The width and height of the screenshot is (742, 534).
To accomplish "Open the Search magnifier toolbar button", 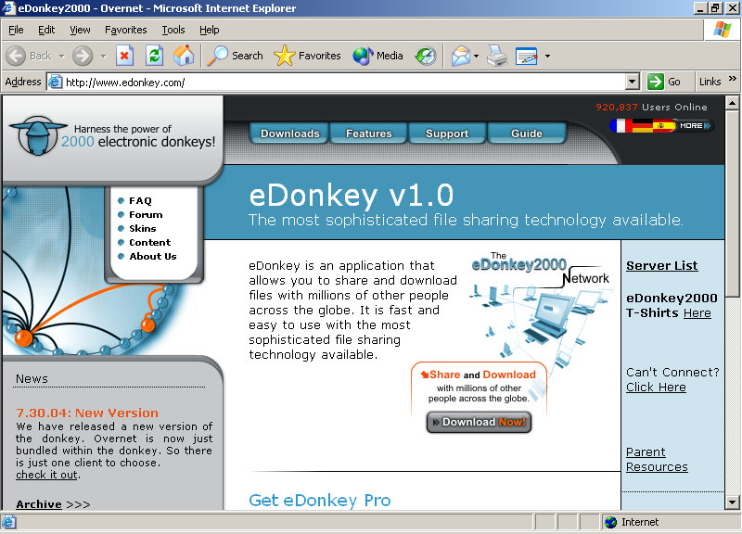I will [235, 56].
